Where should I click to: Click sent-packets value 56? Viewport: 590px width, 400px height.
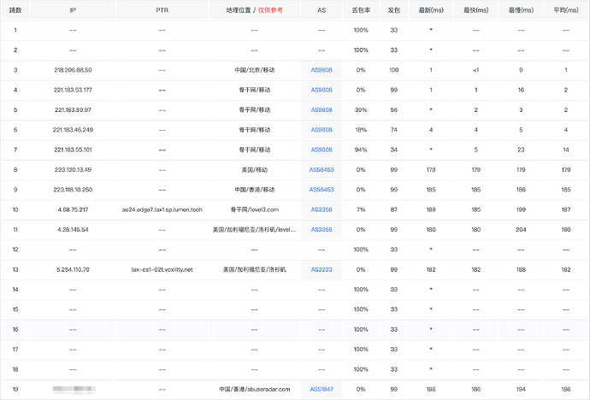pos(393,109)
